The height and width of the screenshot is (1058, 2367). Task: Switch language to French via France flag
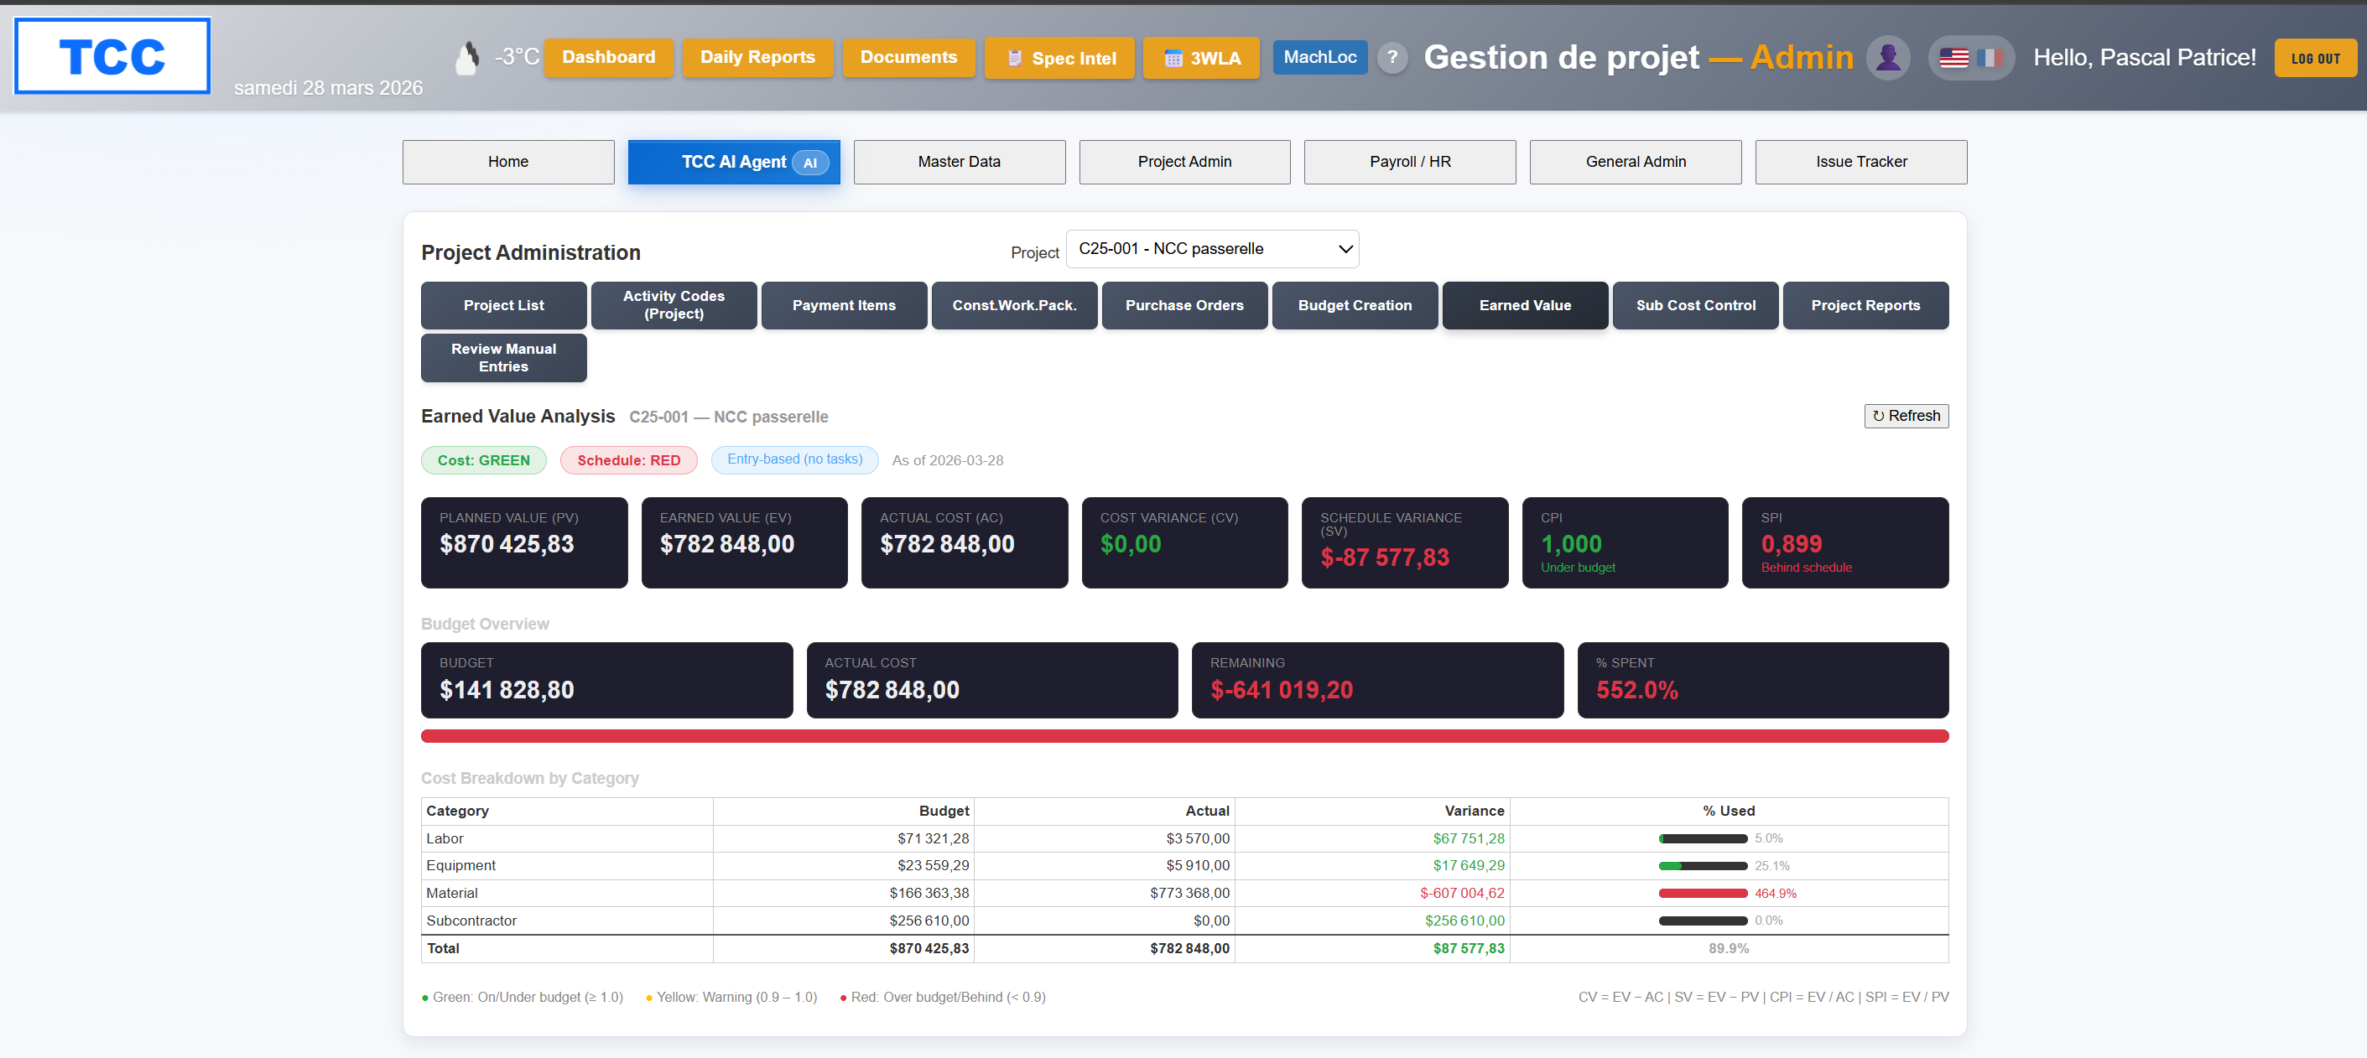[x=1990, y=58]
